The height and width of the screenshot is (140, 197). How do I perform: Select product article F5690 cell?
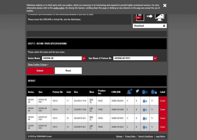(x=103, y=109)
